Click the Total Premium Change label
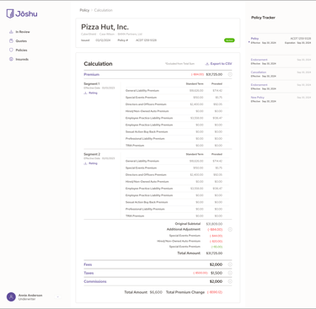The height and width of the screenshot is (309, 316). pos(185,292)
